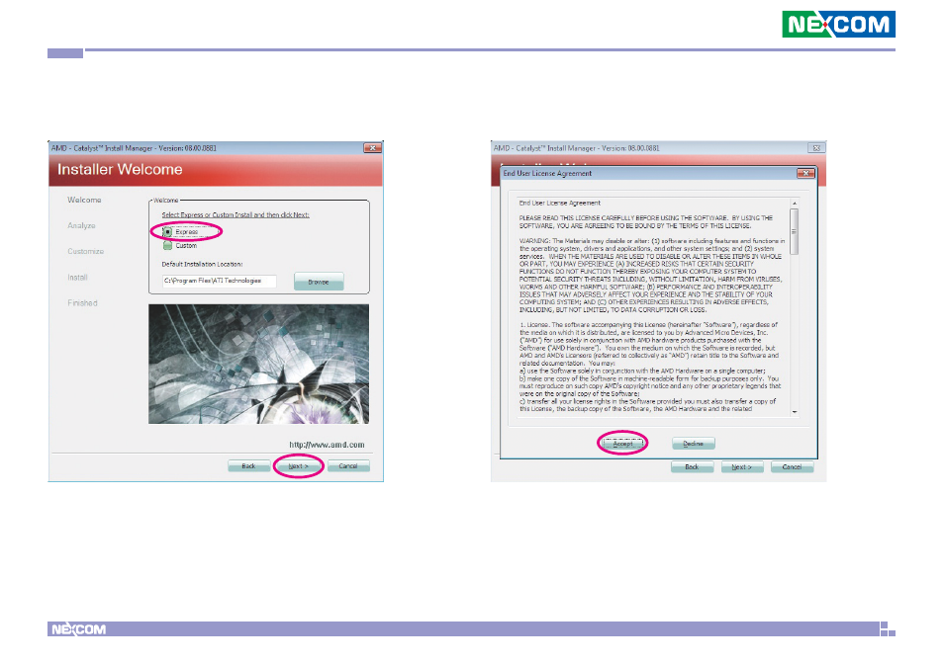The image size is (944, 663).
Task: Accept the End User License Agreement
Action: coord(622,444)
